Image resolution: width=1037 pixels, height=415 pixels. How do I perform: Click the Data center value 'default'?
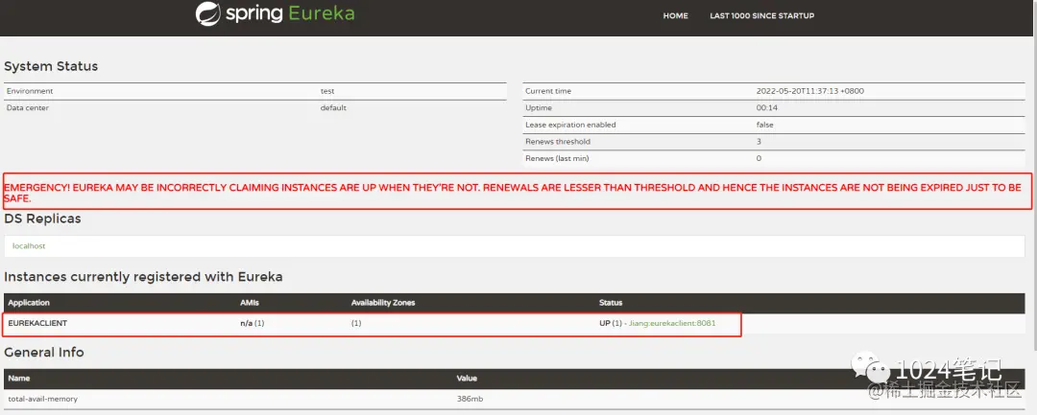pos(333,107)
